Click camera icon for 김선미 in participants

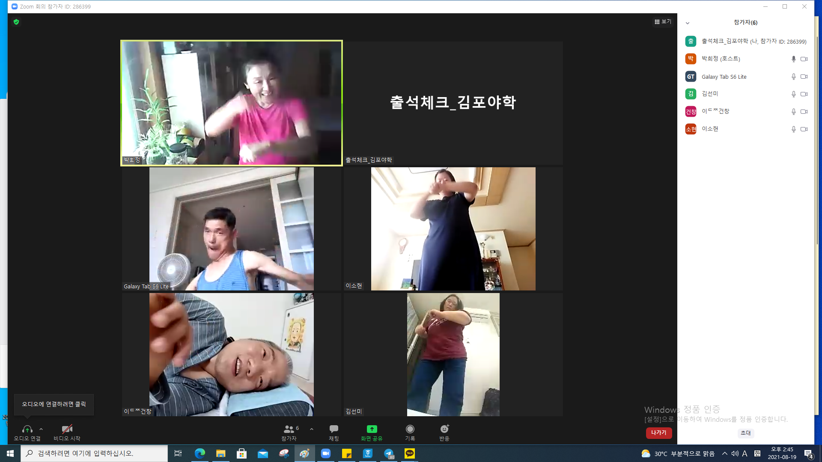click(804, 94)
